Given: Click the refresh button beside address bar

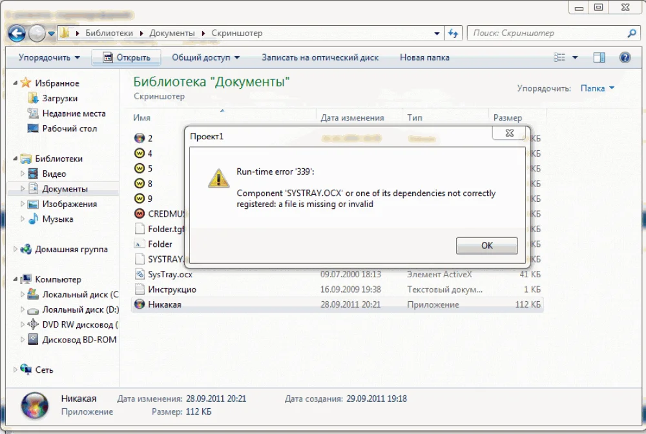Looking at the screenshot, I should 453,34.
